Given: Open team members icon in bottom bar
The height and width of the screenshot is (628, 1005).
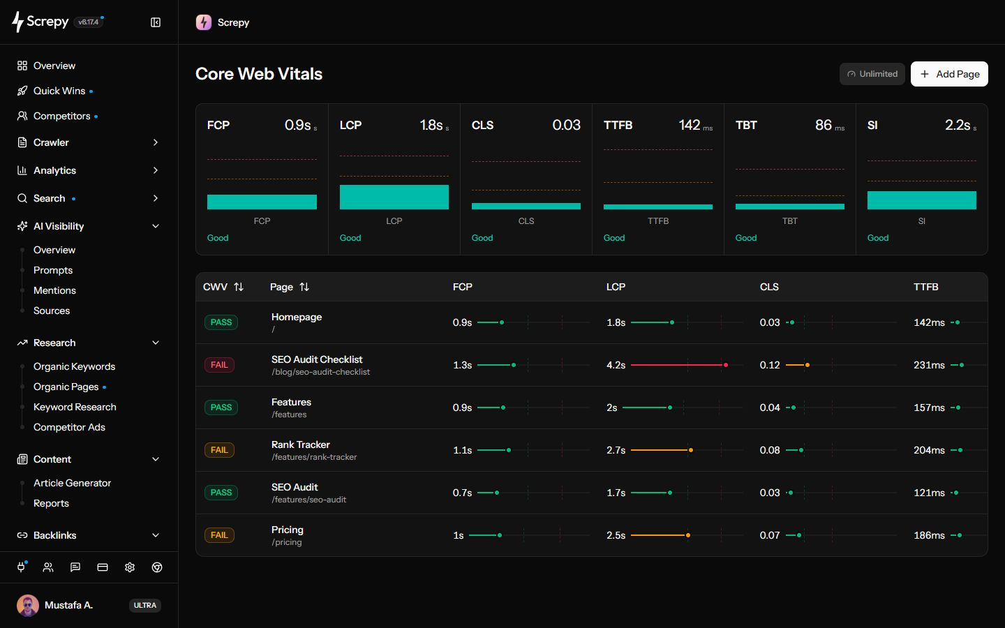Looking at the screenshot, I should (48, 567).
